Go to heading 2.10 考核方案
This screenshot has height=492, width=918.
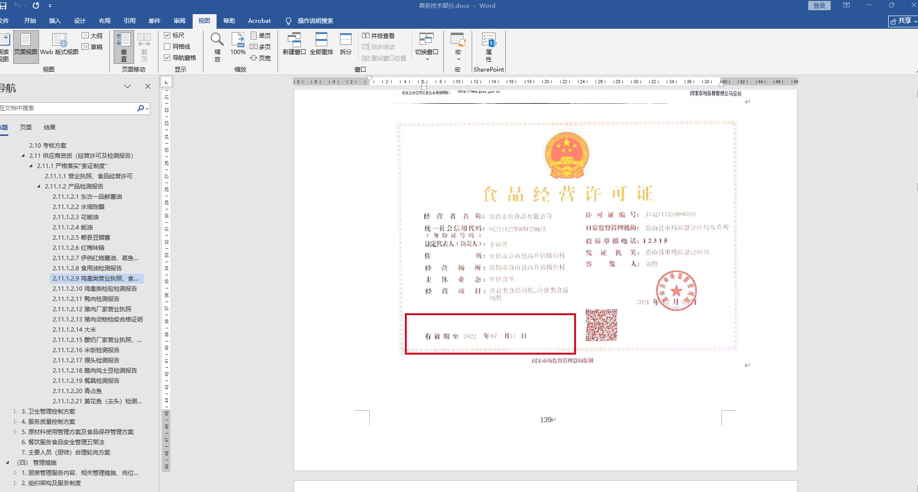click(48, 146)
